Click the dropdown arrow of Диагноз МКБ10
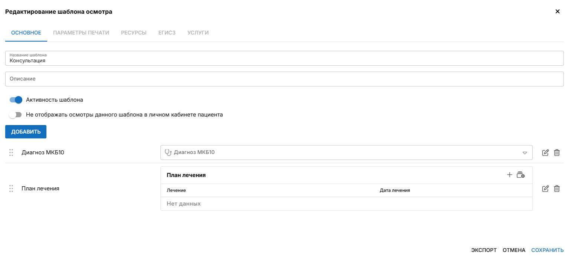This screenshot has width=569, height=259. [x=525, y=153]
